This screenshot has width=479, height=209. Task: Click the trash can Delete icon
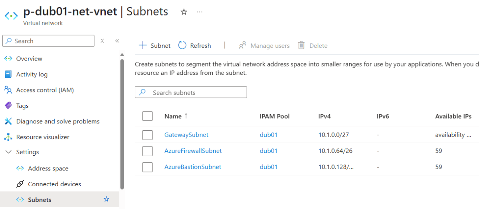tap(301, 45)
